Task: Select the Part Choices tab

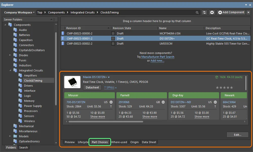Action: [100, 142]
